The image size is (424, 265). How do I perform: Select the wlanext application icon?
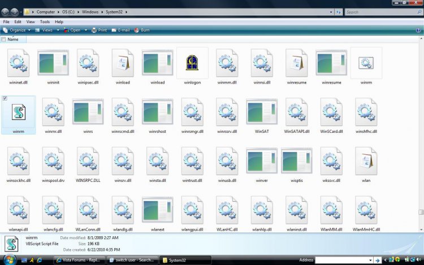[x=157, y=211]
